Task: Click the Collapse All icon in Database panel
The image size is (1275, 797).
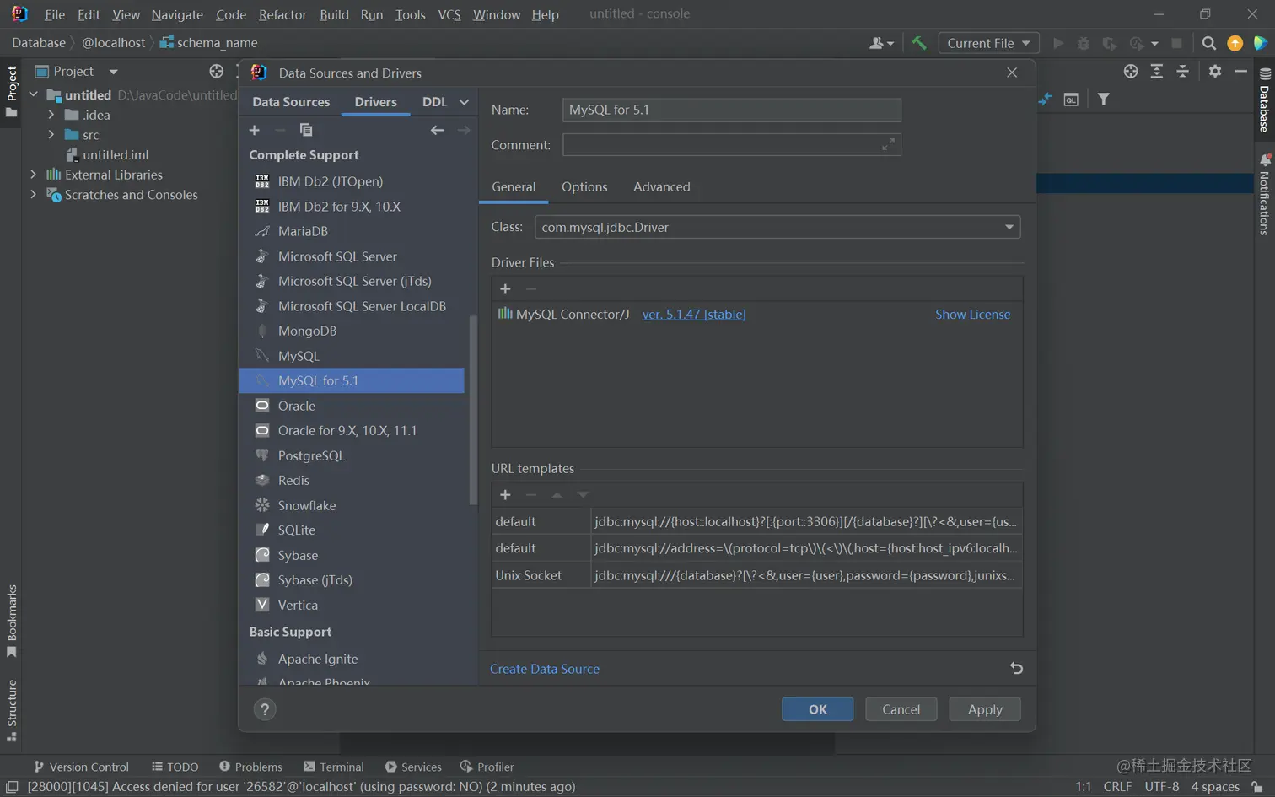Action: pos(1183,72)
